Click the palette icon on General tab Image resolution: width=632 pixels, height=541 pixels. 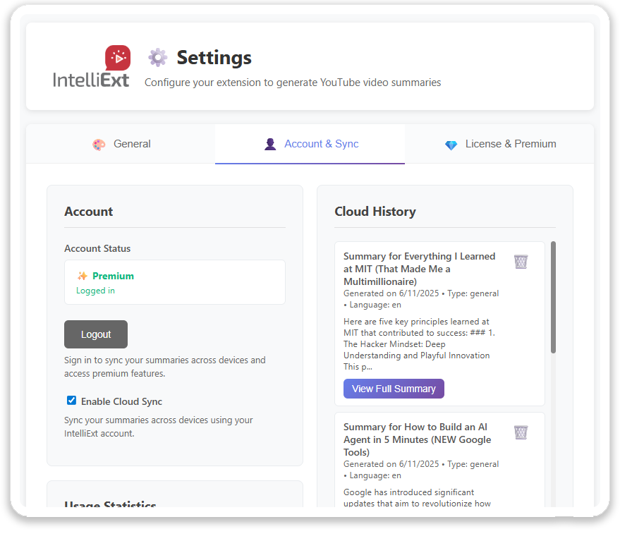(99, 145)
